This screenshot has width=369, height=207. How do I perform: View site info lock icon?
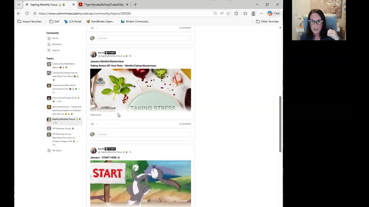click(35, 14)
